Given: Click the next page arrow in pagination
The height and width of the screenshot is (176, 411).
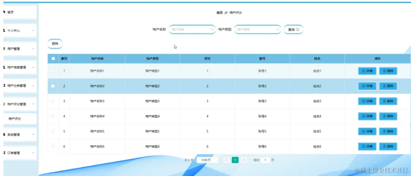Looking at the screenshot, I should (x=244, y=160).
